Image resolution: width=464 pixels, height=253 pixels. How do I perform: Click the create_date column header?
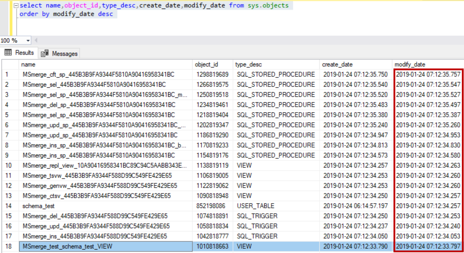(x=356, y=65)
